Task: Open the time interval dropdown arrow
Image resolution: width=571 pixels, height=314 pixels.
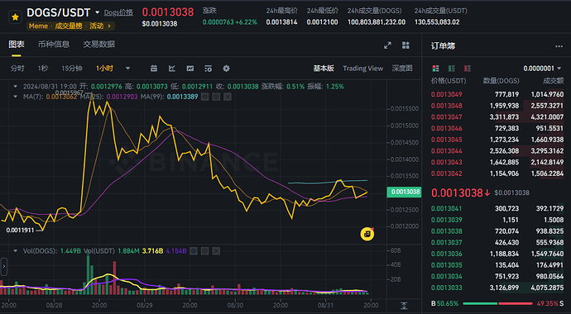Action: pos(127,69)
